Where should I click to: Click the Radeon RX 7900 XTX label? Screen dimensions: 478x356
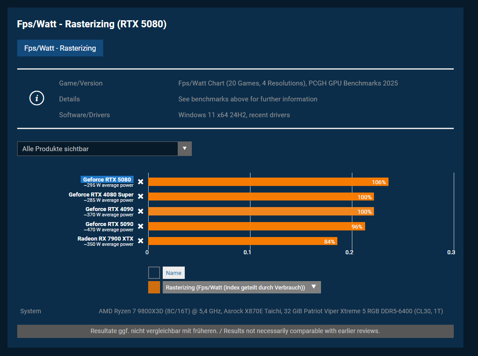coord(105,238)
